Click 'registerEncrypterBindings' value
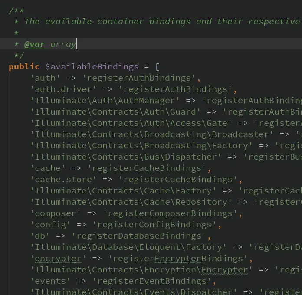This screenshot has height=295, width=302. (178, 259)
